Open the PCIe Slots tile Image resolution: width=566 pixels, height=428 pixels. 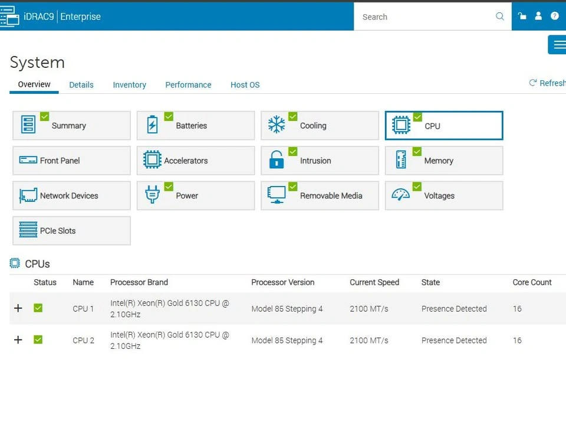point(71,231)
